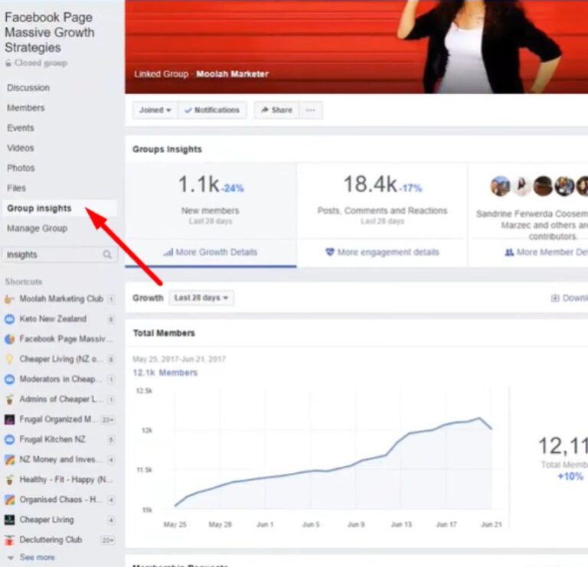Click the Healthy - Fit - Happy shortcut icon
Viewport: 588px width, 567px height.
[9, 480]
